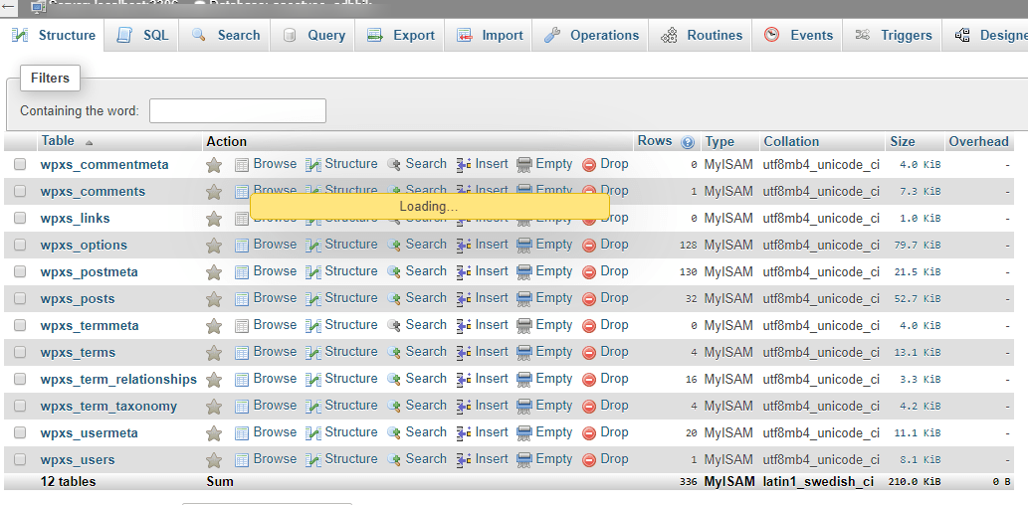Open the Query tab
The width and height of the screenshot is (1028, 505).
(313, 36)
